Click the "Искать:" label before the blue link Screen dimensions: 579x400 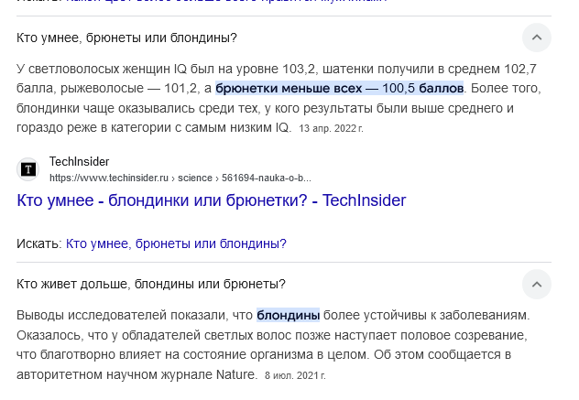click(x=39, y=243)
